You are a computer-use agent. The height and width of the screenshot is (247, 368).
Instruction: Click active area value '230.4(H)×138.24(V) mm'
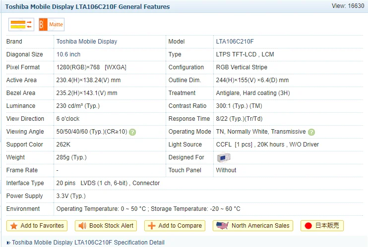point(88,80)
